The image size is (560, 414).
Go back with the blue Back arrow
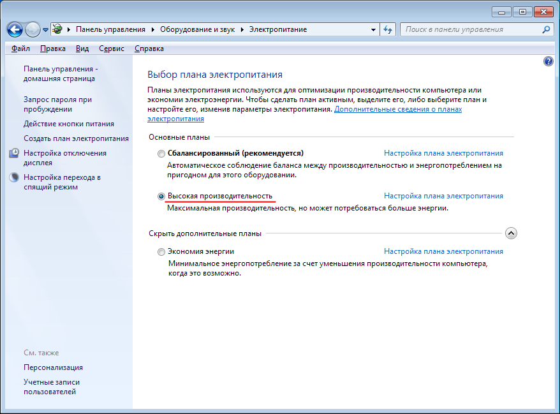(x=15, y=29)
